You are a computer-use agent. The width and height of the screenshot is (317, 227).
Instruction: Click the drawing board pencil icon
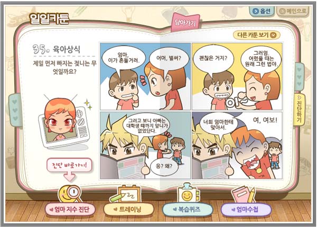tap(126, 194)
